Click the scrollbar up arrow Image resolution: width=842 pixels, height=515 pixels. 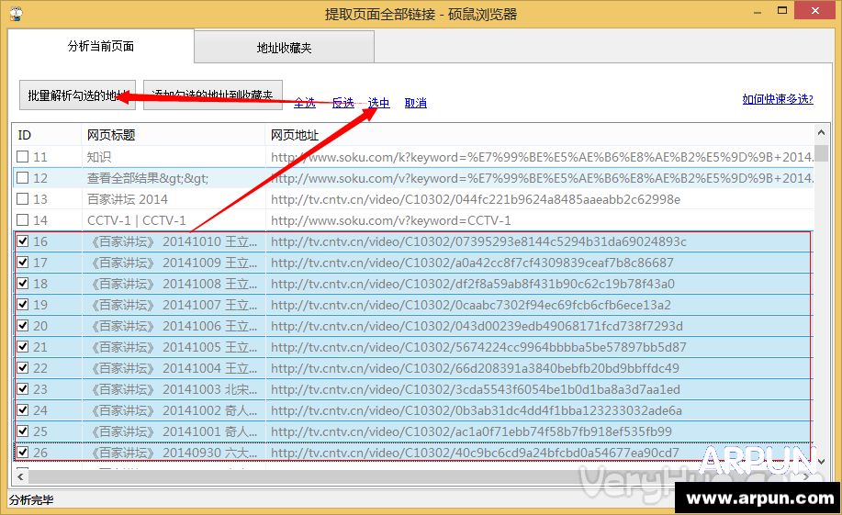(x=821, y=133)
